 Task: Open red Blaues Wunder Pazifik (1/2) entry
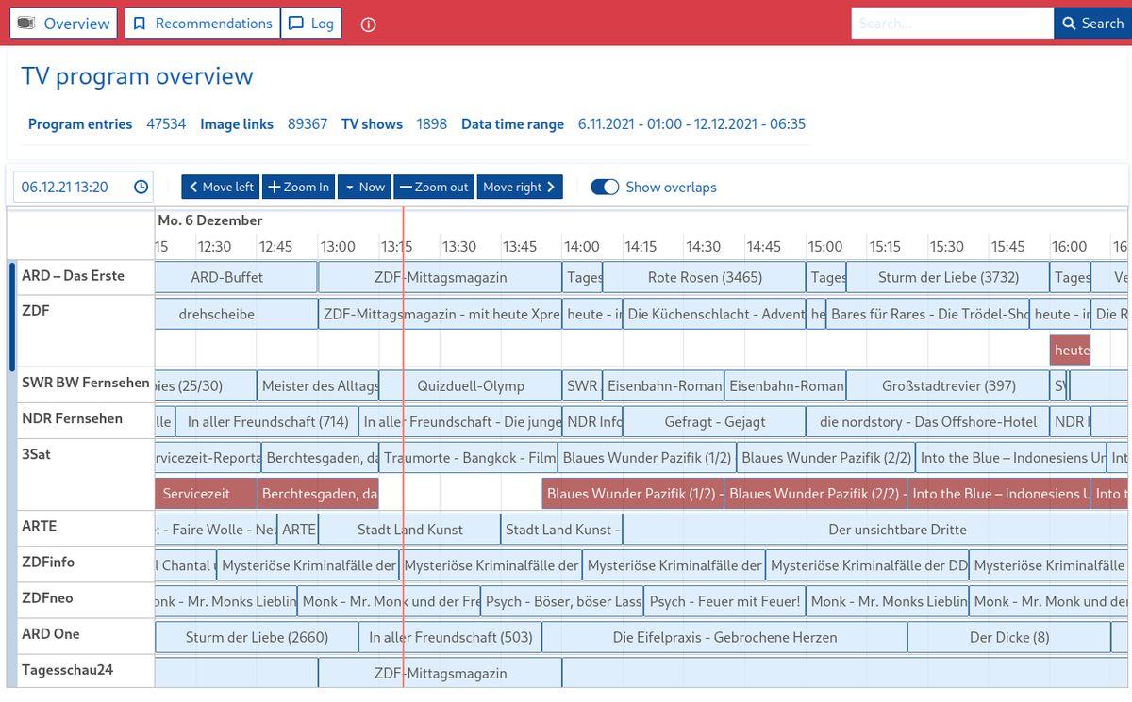(633, 493)
